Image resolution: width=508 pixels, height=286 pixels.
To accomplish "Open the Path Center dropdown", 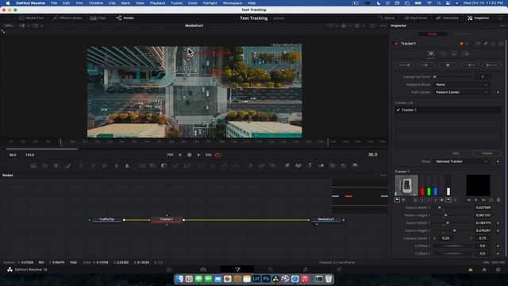I will [x=461, y=92].
